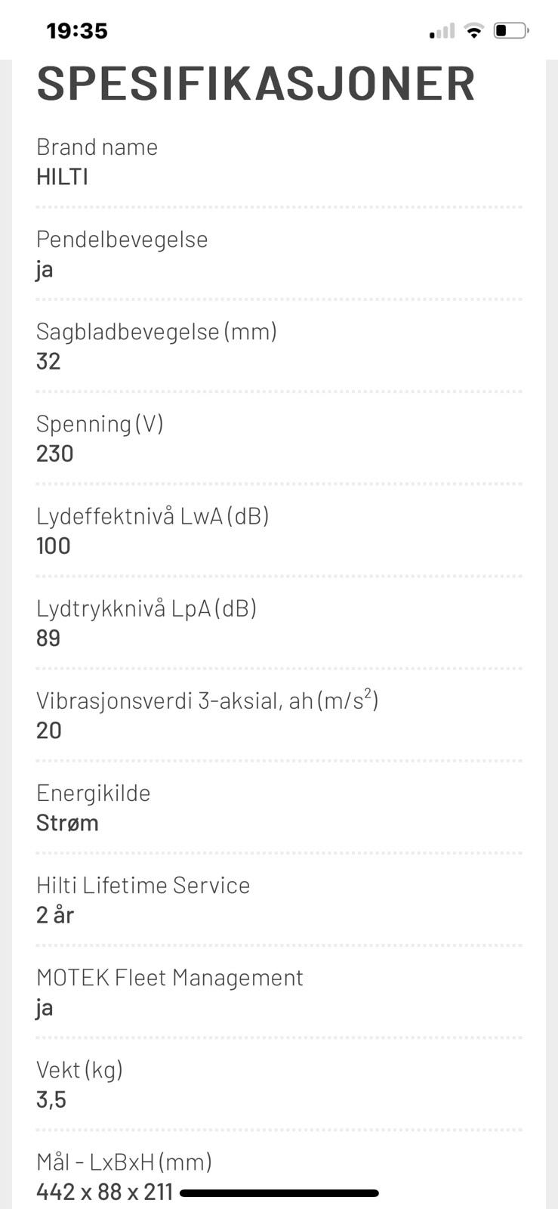This screenshot has width=558, height=1209.
Task: Select the Sagbladbevegelse value 32
Action: point(48,361)
